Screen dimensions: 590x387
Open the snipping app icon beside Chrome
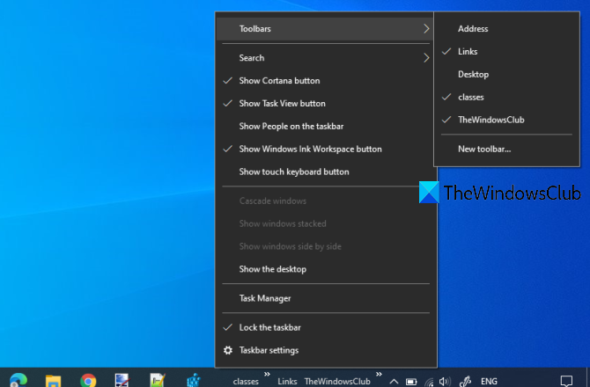122,380
